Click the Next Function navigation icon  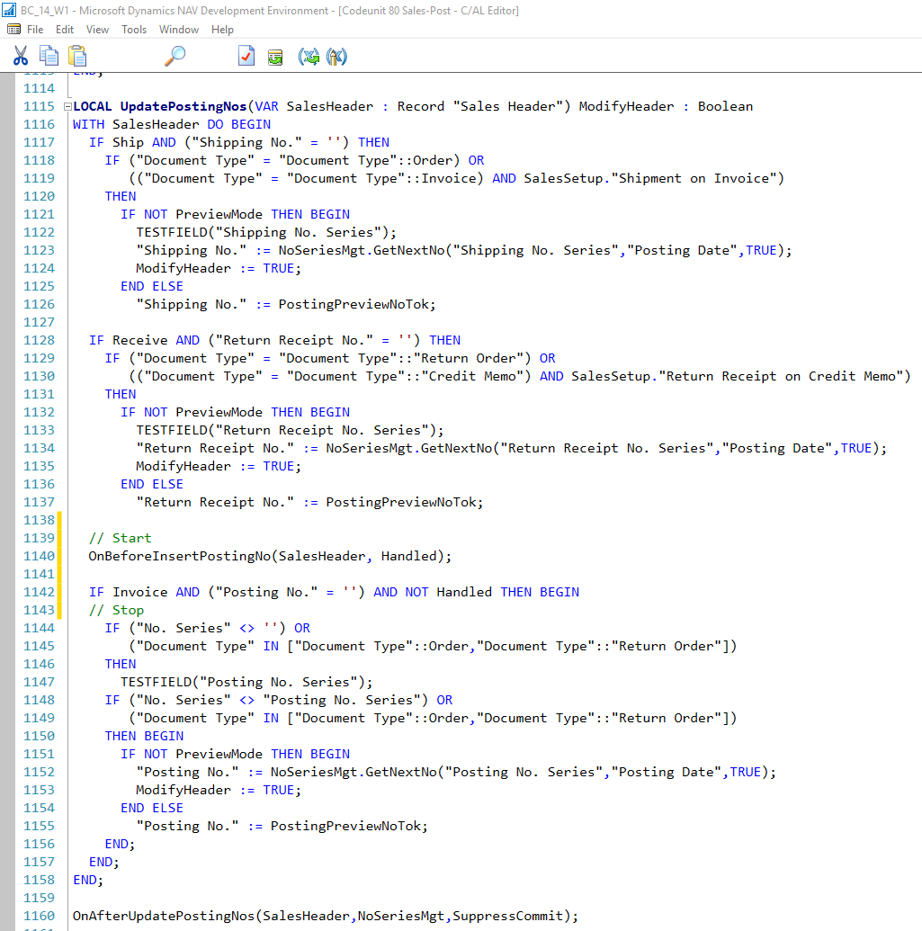click(309, 56)
